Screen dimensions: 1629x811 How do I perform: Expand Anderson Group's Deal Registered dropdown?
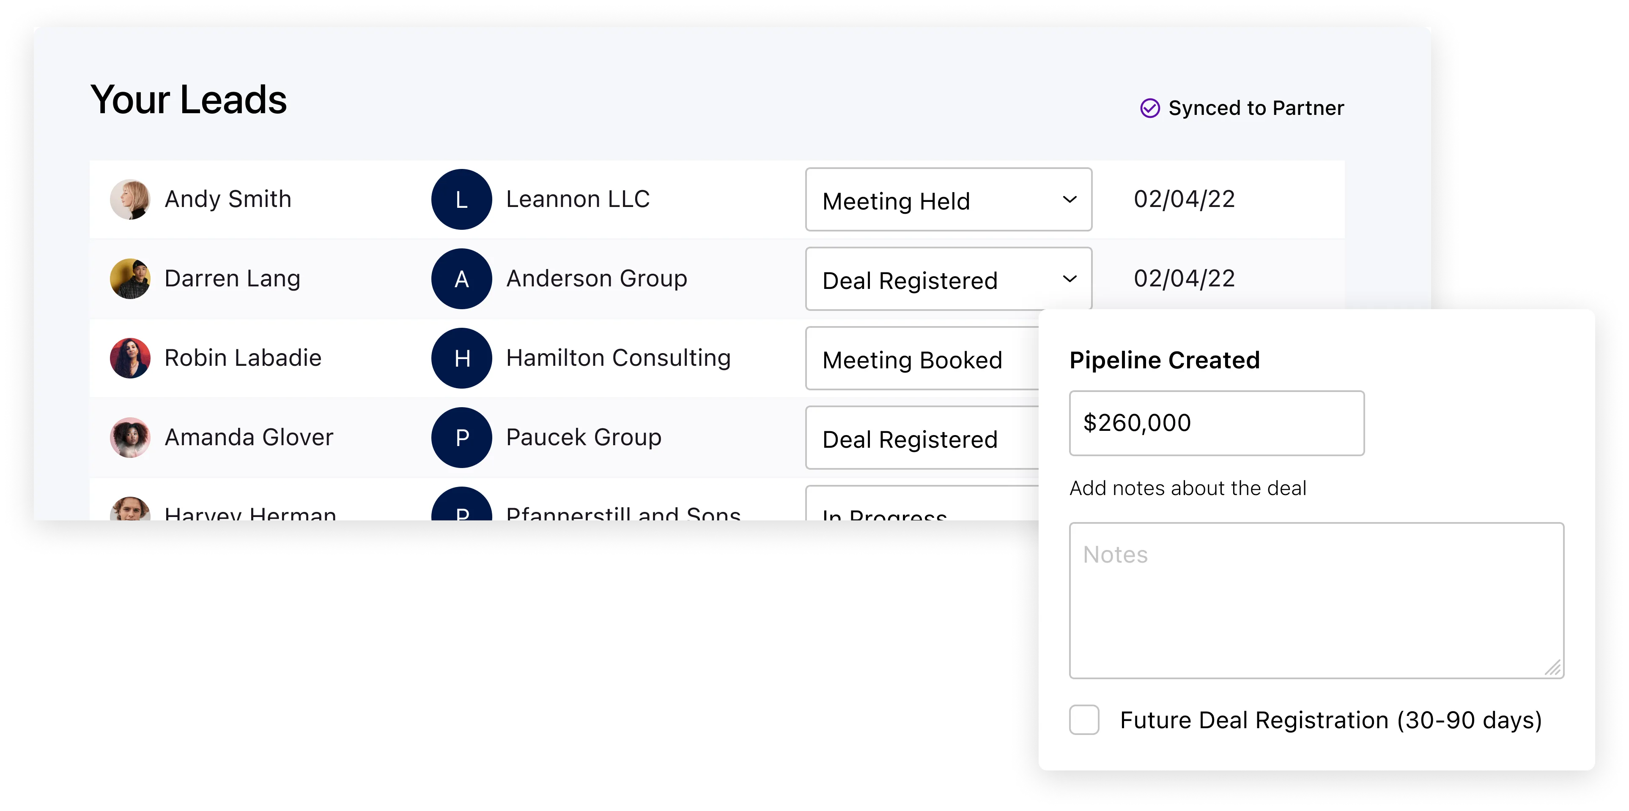[x=948, y=278]
